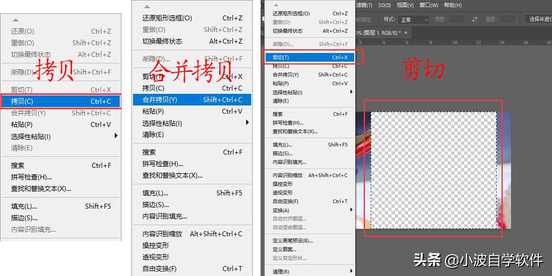Focus the 宽度 input field
Image resolution: width=552 pixels, height=276 pixels.
(457, 19)
